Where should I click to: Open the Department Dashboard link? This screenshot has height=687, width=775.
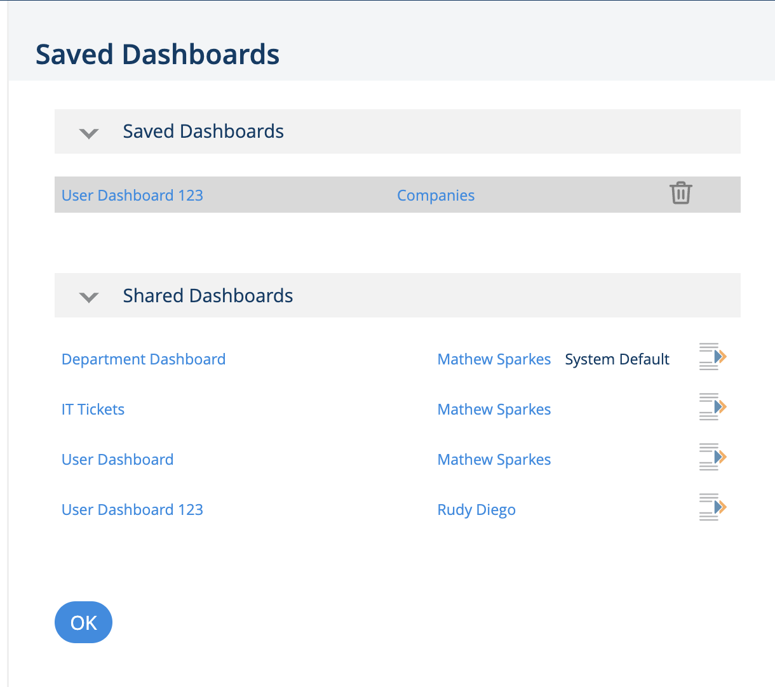pos(144,359)
